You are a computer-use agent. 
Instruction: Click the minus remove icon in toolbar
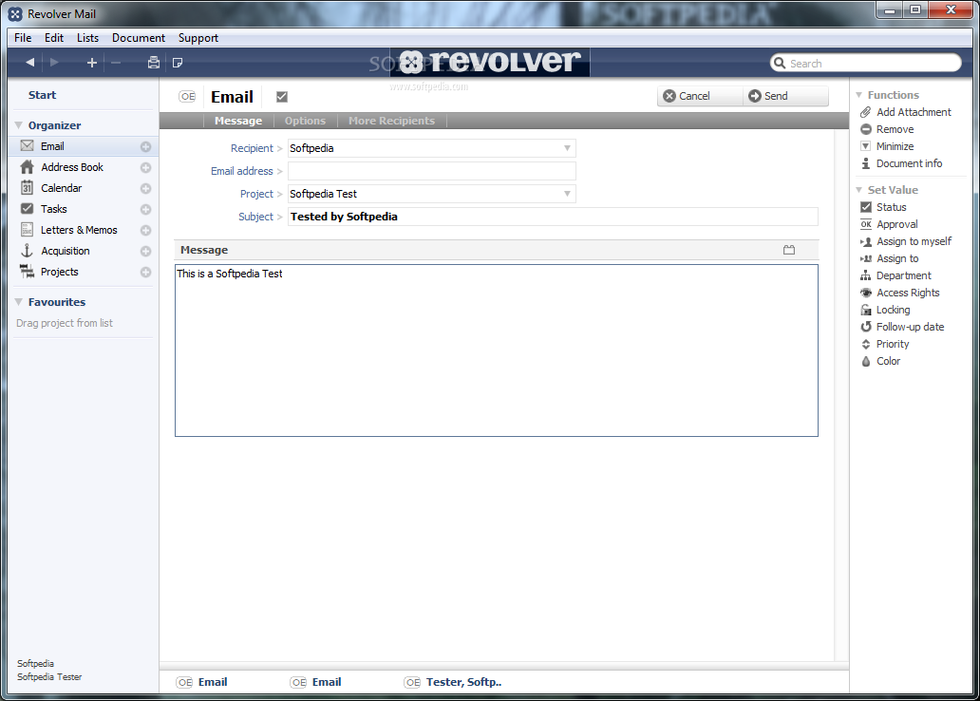pyautogui.click(x=116, y=63)
